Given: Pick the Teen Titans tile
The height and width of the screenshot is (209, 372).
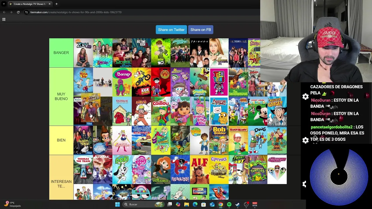Looking at the screenshot, I should pyautogui.click(x=219, y=82).
